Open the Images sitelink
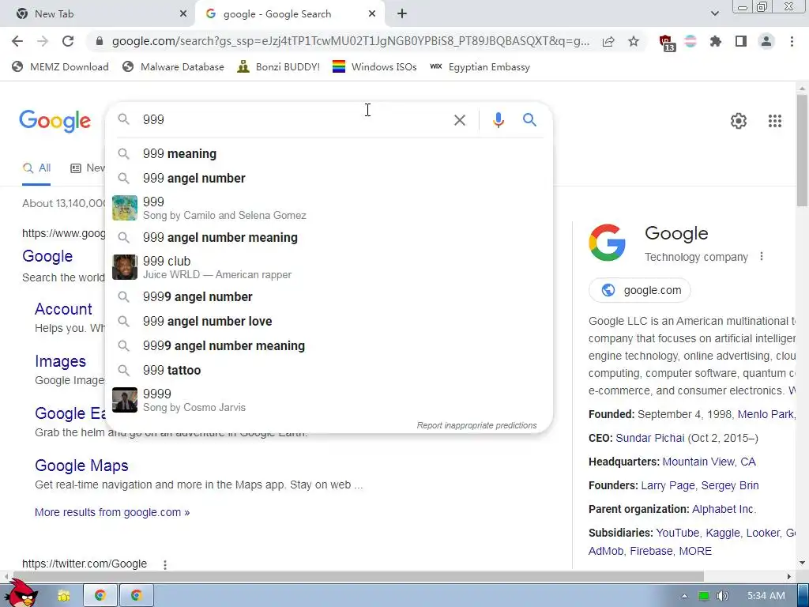Screen dimensions: 809x607 tap(60, 361)
